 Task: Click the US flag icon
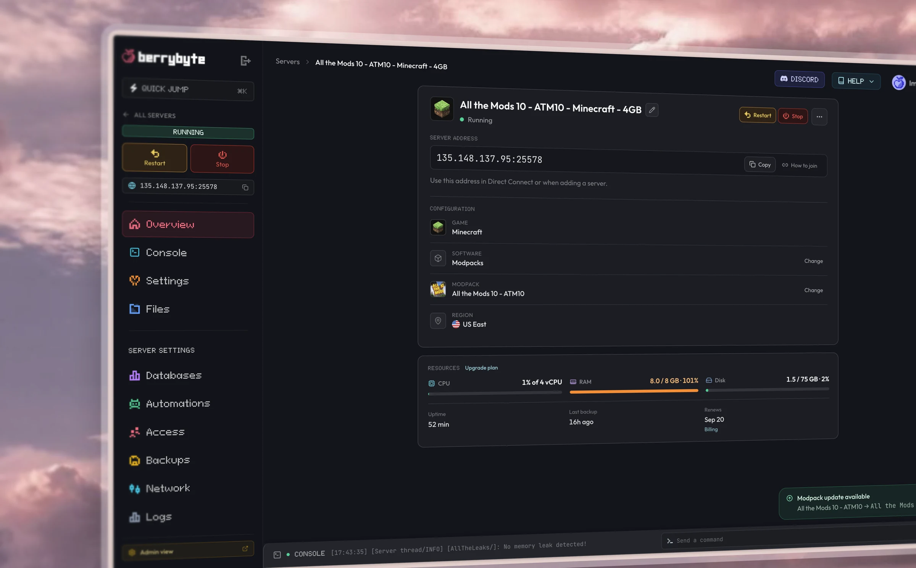pos(456,324)
